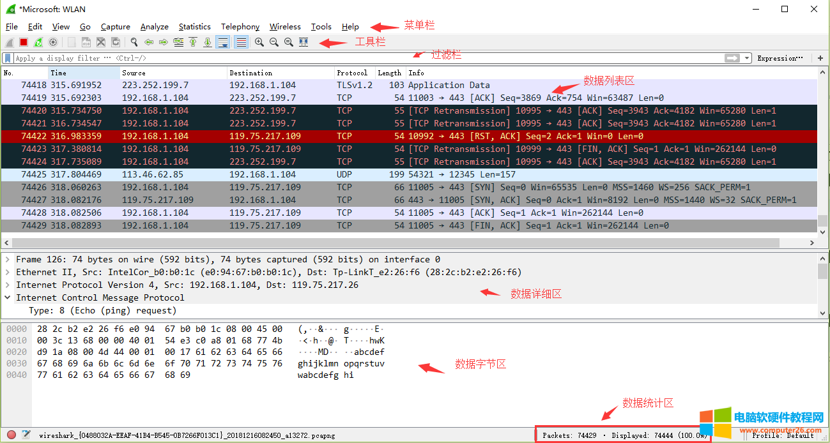Expand Internet Protocol Version 4 row
The image size is (830, 443).
coord(7,285)
